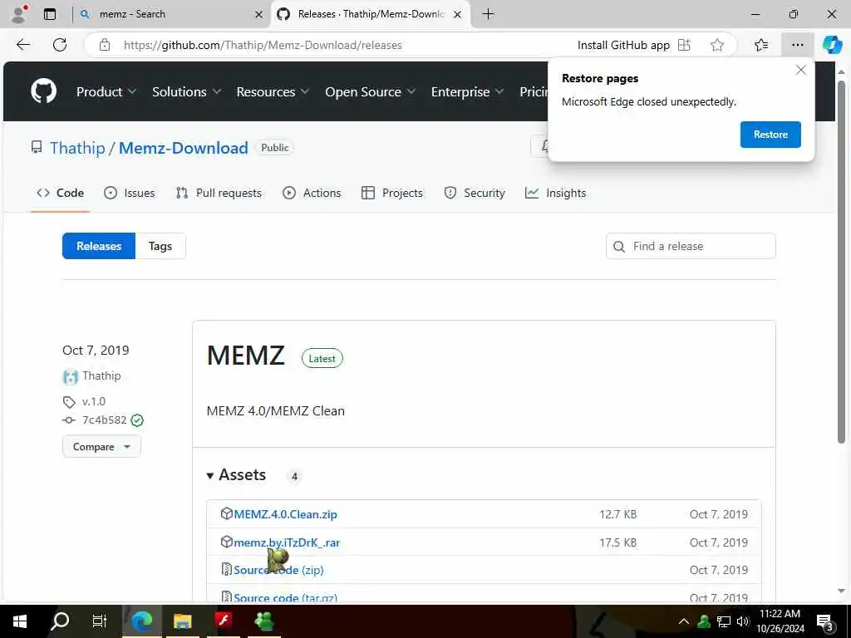Open the Windows Start menu
This screenshot has height=638, width=851.
20,621
